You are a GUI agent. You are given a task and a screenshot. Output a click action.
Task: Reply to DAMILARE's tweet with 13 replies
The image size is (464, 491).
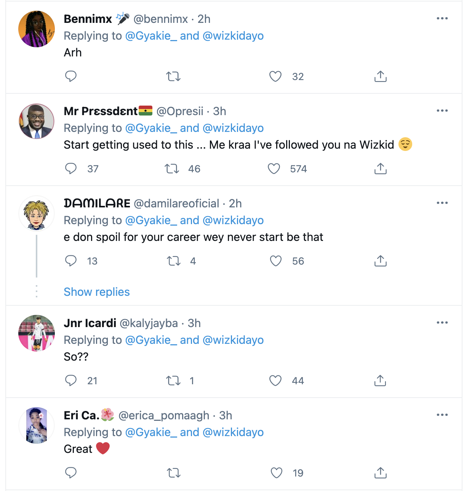coord(71,261)
